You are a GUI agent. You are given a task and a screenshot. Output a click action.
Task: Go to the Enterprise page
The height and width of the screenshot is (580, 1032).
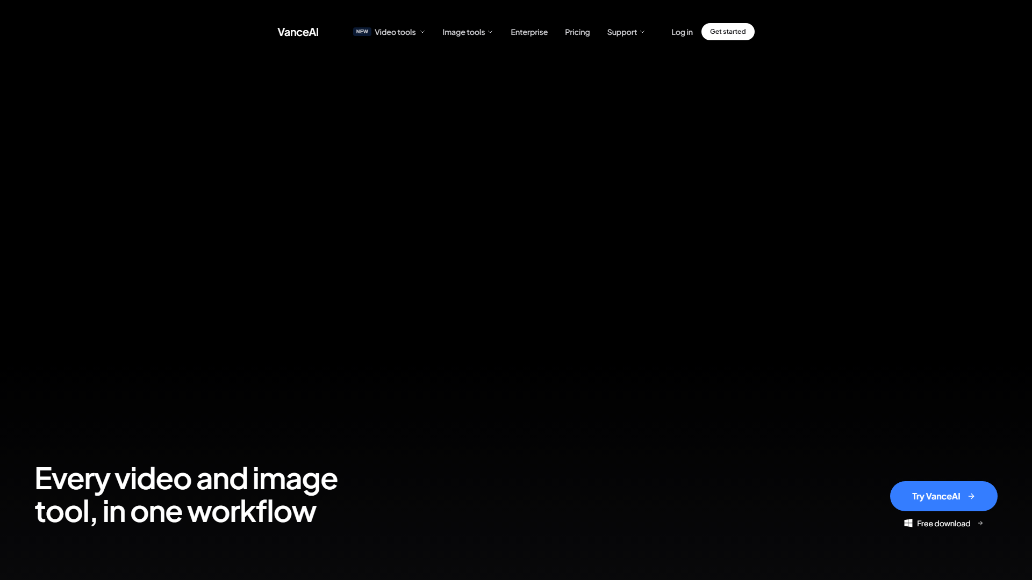click(x=529, y=32)
